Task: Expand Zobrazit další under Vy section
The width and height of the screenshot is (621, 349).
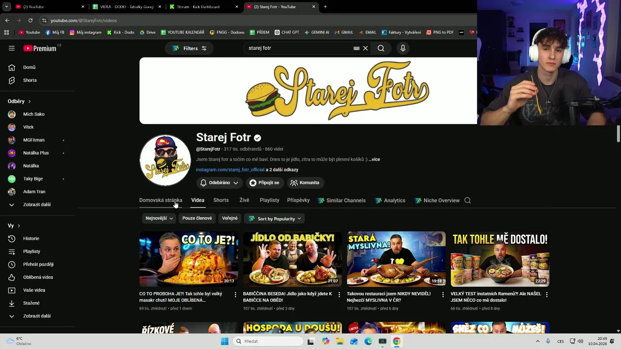Action: [37, 316]
